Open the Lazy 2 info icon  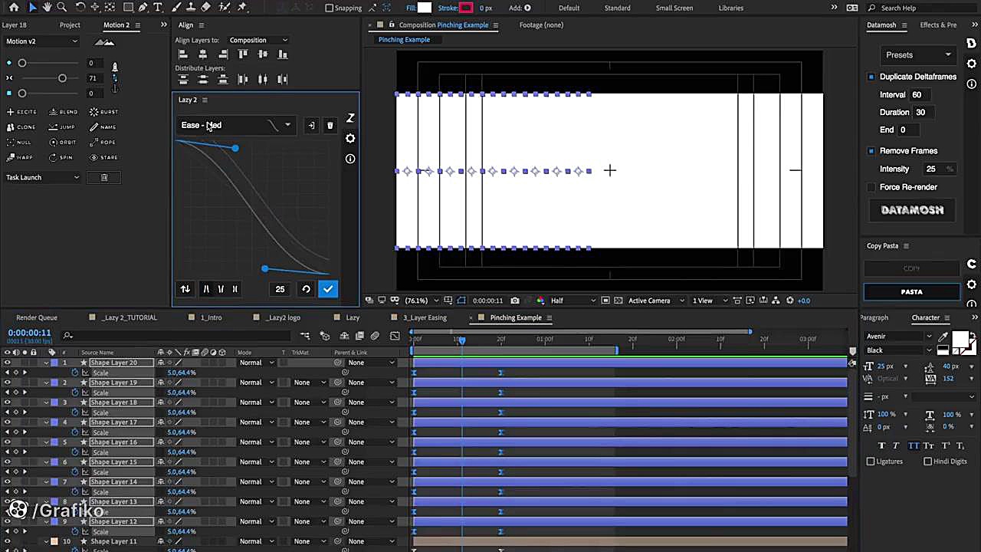click(350, 159)
